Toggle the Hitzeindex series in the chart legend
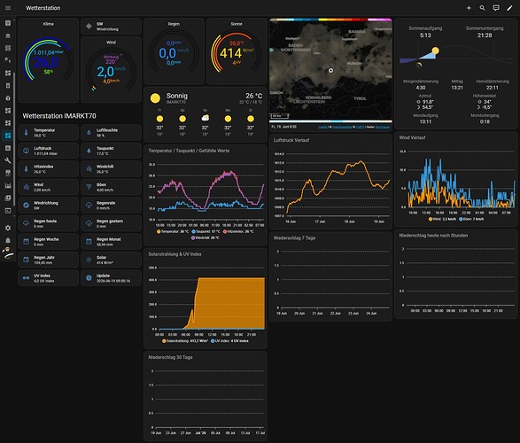 point(238,231)
